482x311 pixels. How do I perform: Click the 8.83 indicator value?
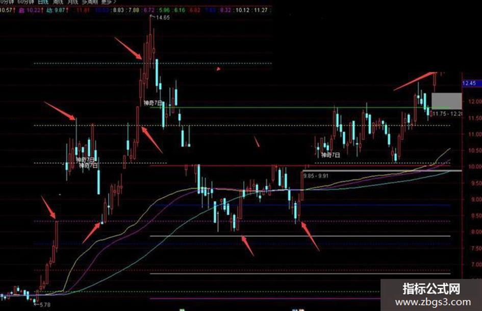click(x=118, y=10)
